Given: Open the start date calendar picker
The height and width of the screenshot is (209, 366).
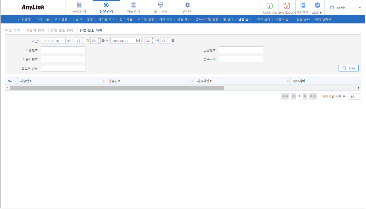Looking at the screenshot, I should point(69,40).
